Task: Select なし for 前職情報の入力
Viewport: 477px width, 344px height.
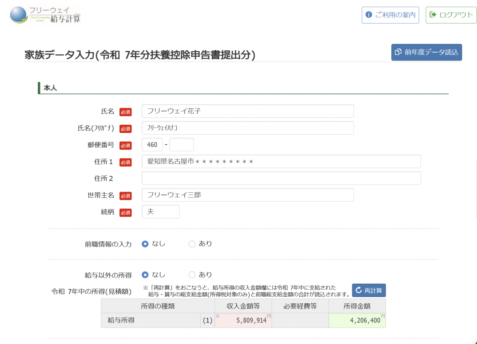Action: [x=145, y=244]
